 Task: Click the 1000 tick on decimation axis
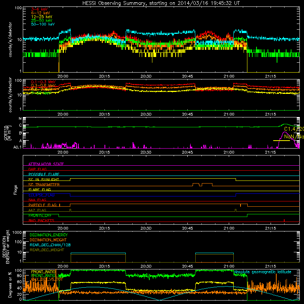click(x=17, y=232)
